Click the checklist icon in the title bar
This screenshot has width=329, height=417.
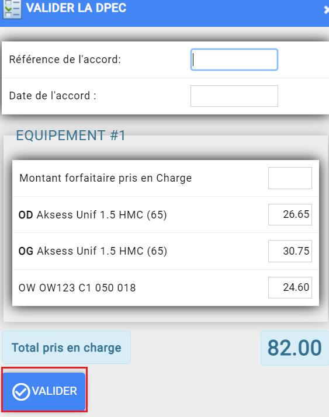pyautogui.click(x=12, y=9)
